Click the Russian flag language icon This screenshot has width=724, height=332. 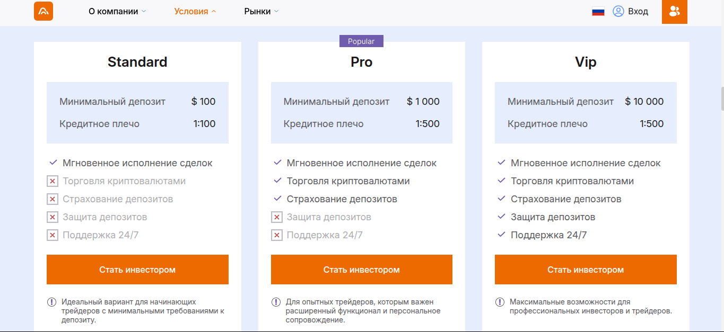(x=598, y=11)
